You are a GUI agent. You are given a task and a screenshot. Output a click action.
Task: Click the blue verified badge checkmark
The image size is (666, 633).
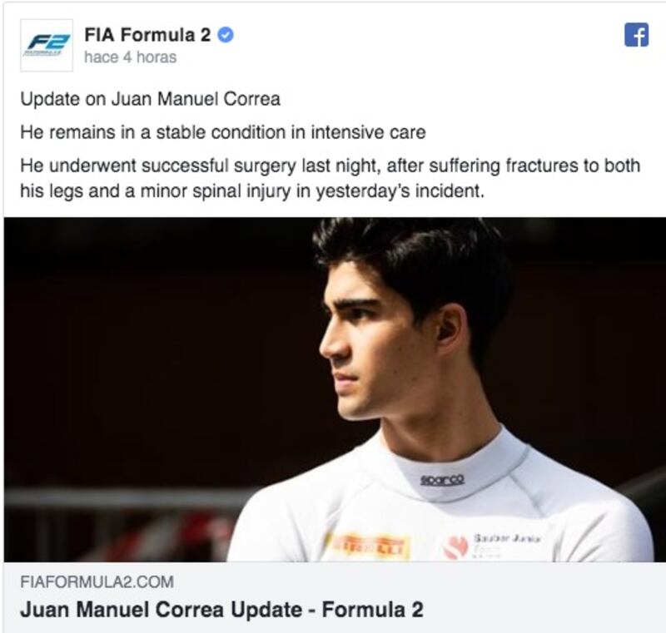[226, 35]
